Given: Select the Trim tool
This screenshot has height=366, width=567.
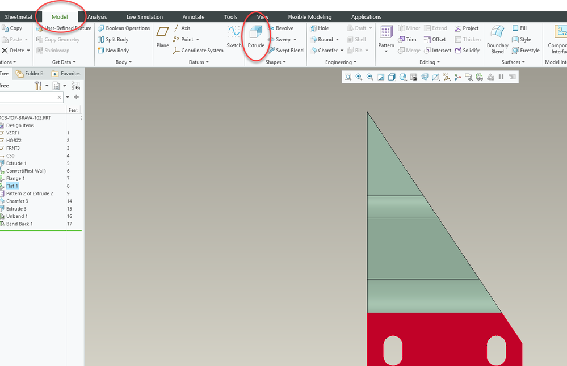Looking at the screenshot, I should pyautogui.click(x=407, y=39).
